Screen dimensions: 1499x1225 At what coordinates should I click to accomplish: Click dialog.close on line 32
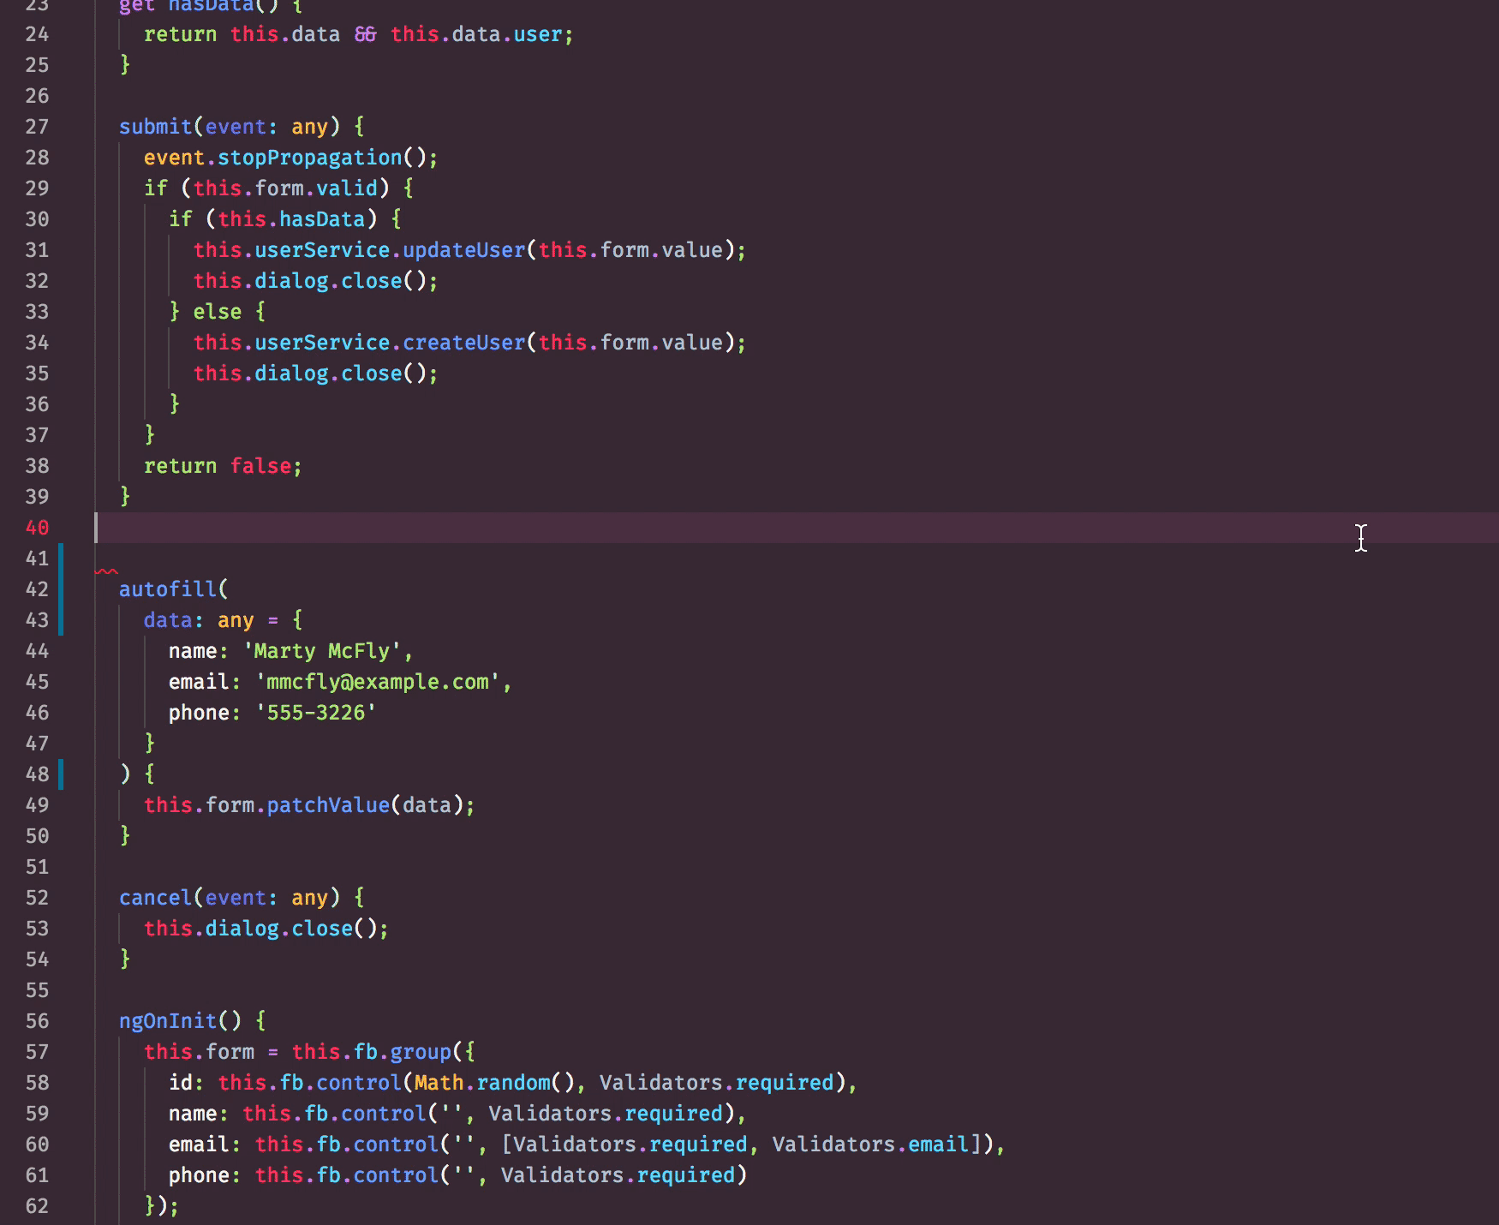pyautogui.click(x=328, y=281)
